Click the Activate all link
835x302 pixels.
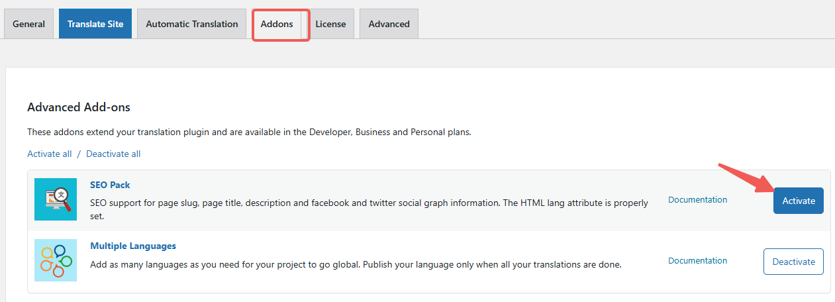[x=50, y=154]
